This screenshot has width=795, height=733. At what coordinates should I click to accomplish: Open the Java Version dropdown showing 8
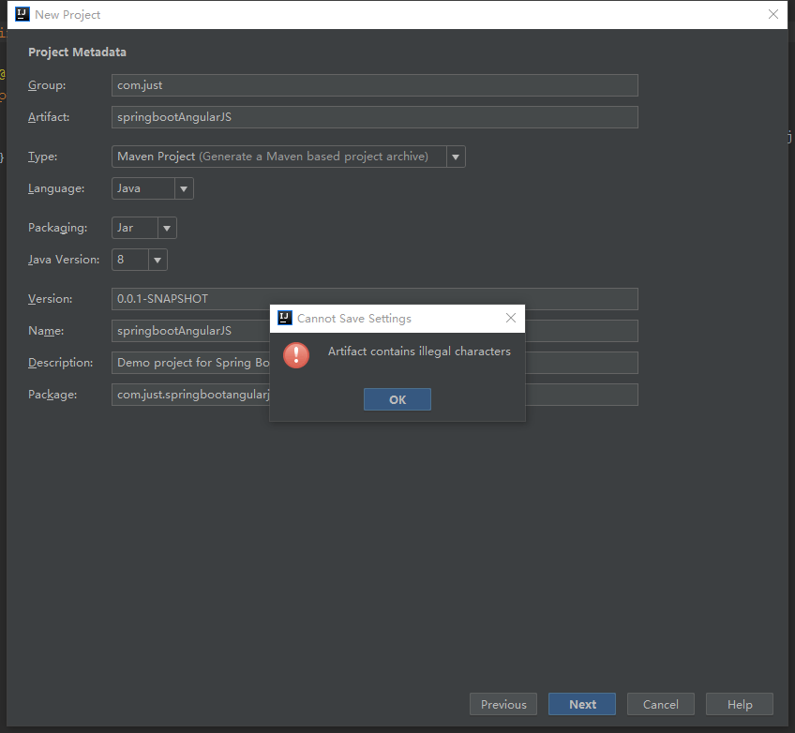tap(157, 259)
